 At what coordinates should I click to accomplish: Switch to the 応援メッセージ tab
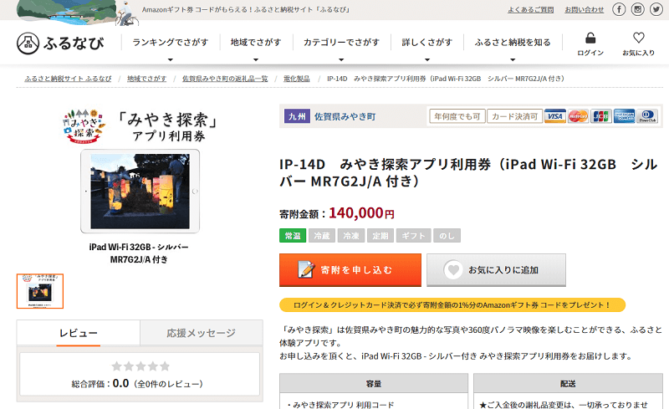pos(202,333)
